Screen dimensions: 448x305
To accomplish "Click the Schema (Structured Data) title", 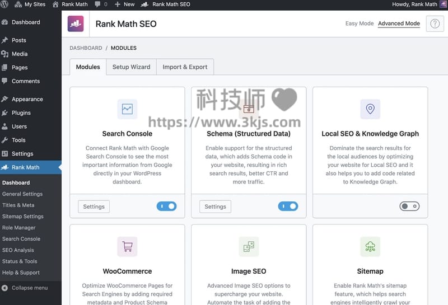I will [x=249, y=134].
